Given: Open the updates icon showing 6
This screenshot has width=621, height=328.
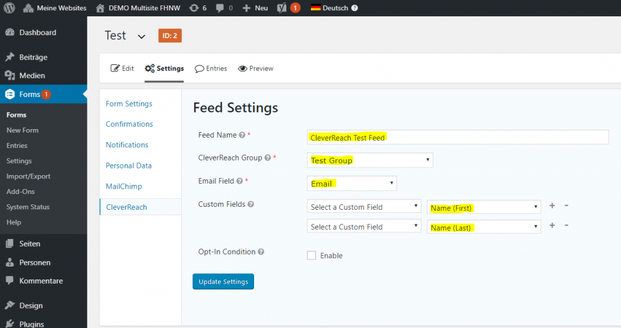Looking at the screenshot, I should [x=193, y=8].
